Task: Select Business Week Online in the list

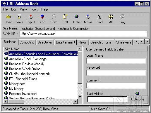Action: tap(25, 69)
